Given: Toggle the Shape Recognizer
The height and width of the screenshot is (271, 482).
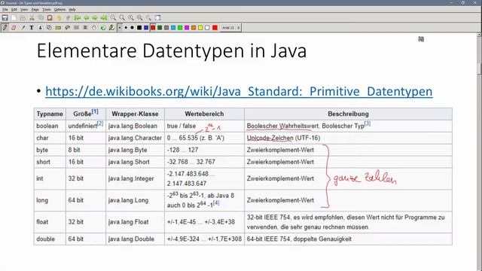Looking at the screenshot, I should tap(49, 28).
